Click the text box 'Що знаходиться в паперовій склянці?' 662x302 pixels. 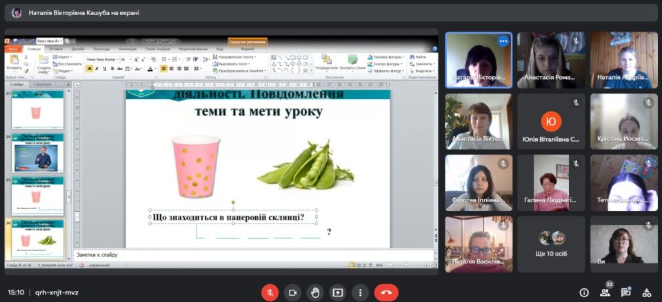point(232,217)
